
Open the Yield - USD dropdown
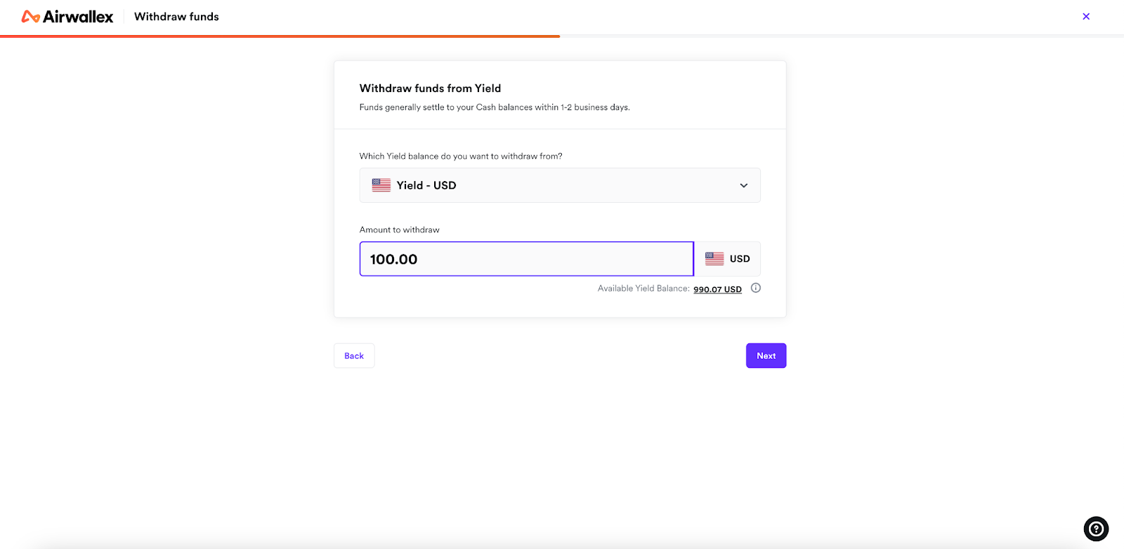click(560, 185)
